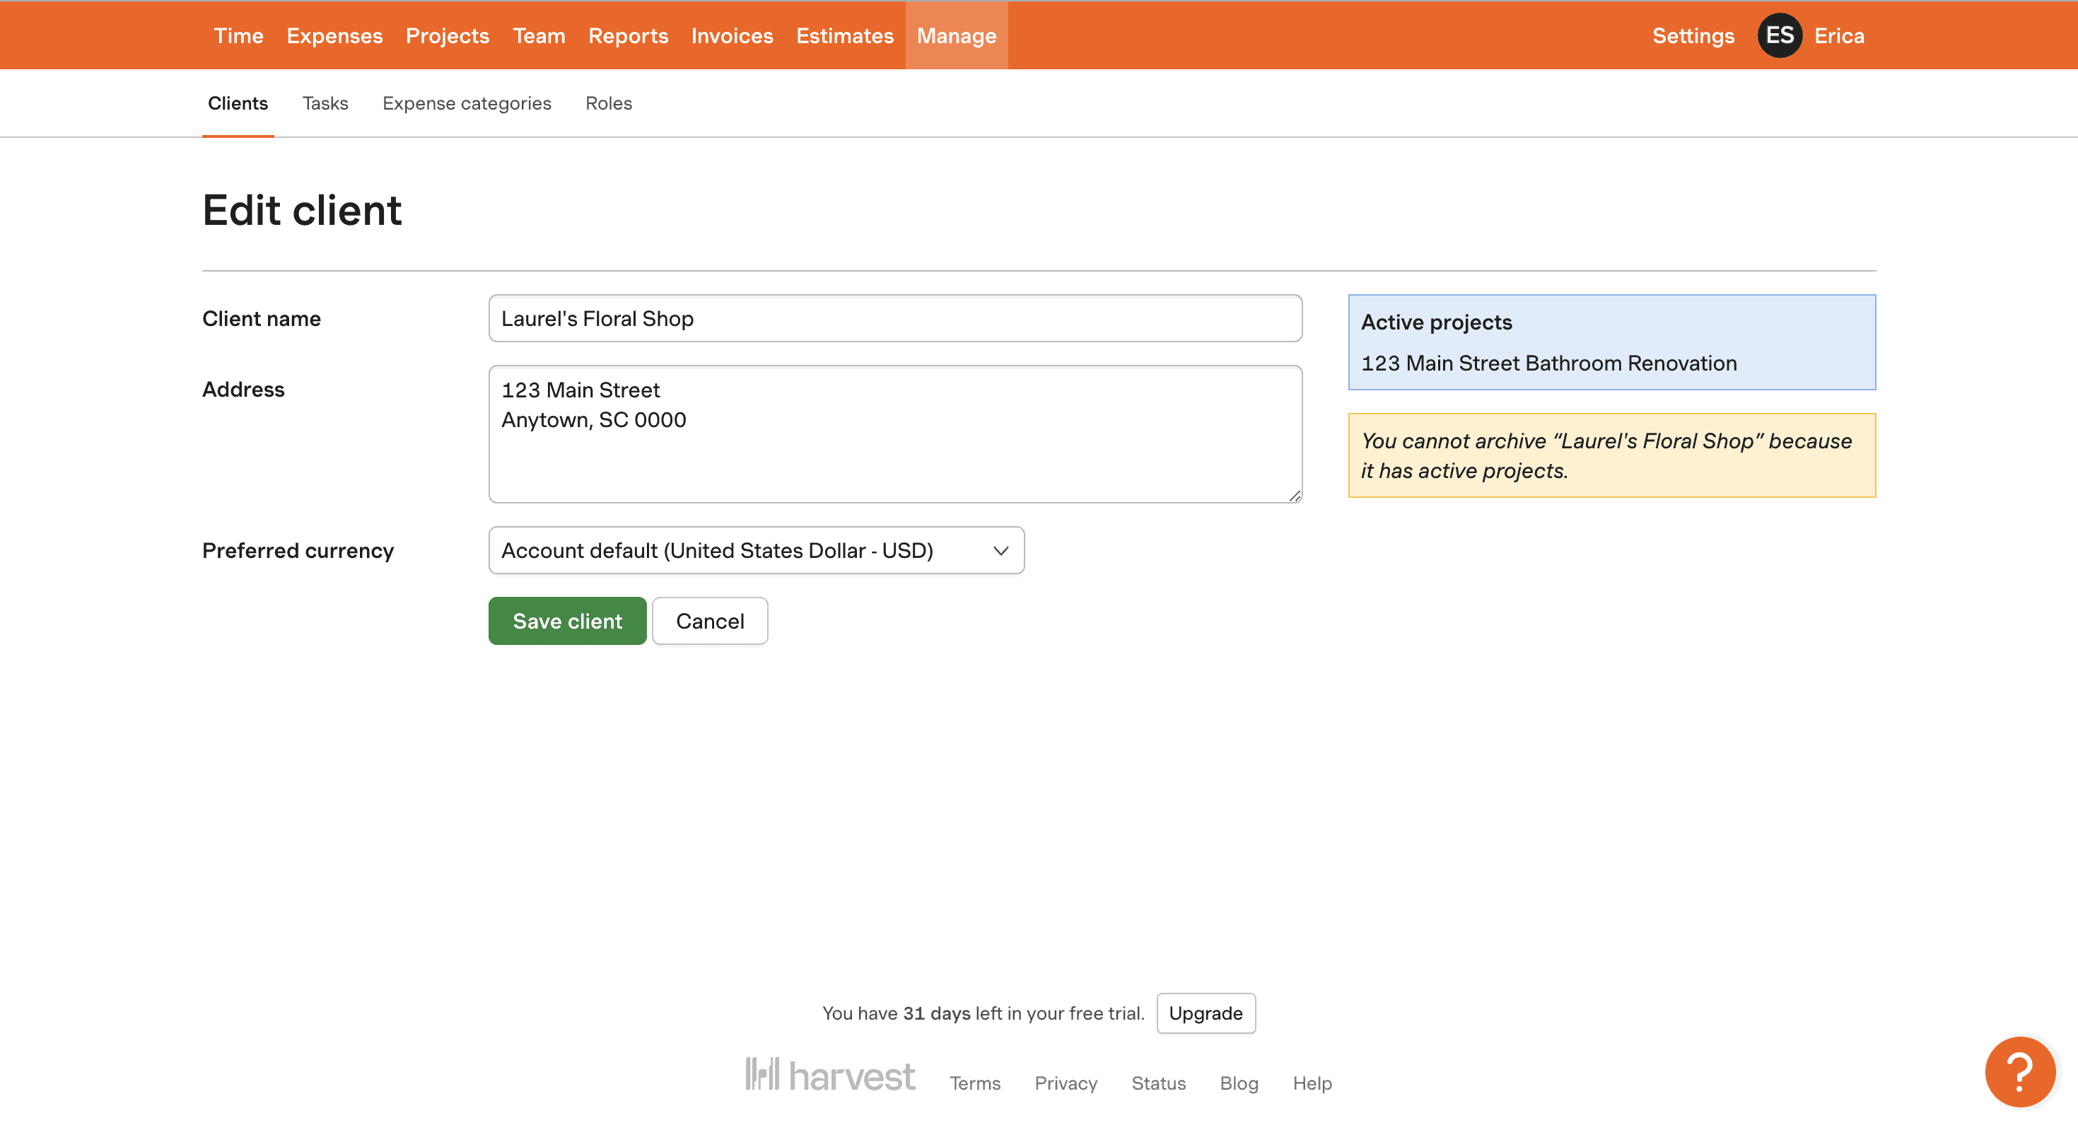This screenshot has width=2078, height=1130.
Task: Open 123 Main Street Bathroom Renovation project
Action: pos(1548,363)
